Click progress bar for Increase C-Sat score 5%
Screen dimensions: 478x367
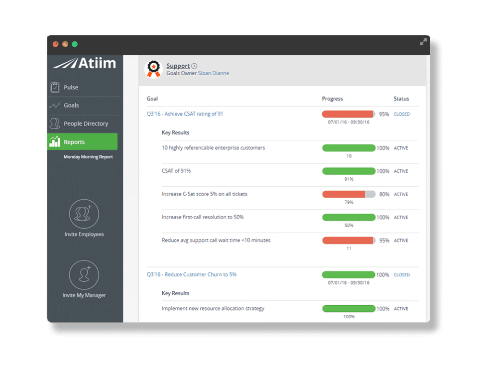(x=349, y=194)
